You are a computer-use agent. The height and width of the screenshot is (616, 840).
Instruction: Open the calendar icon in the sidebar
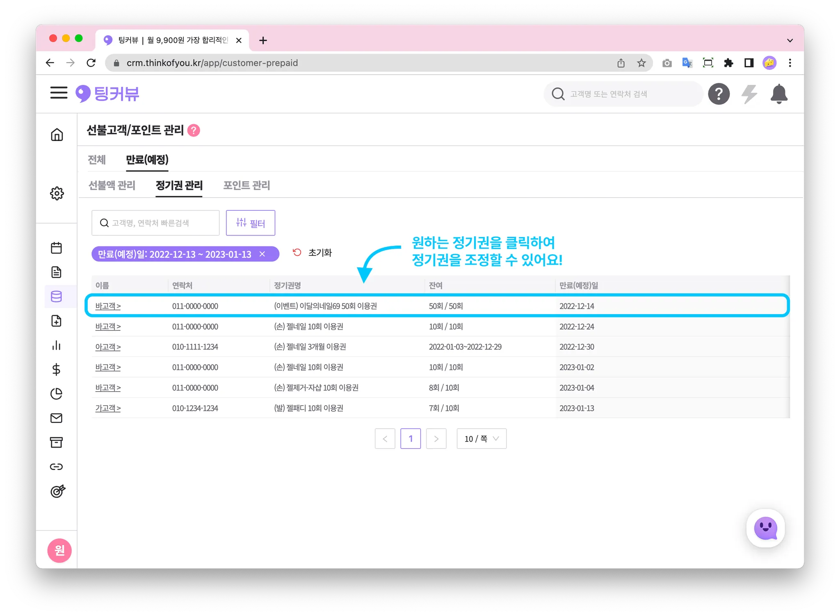(57, 248)
